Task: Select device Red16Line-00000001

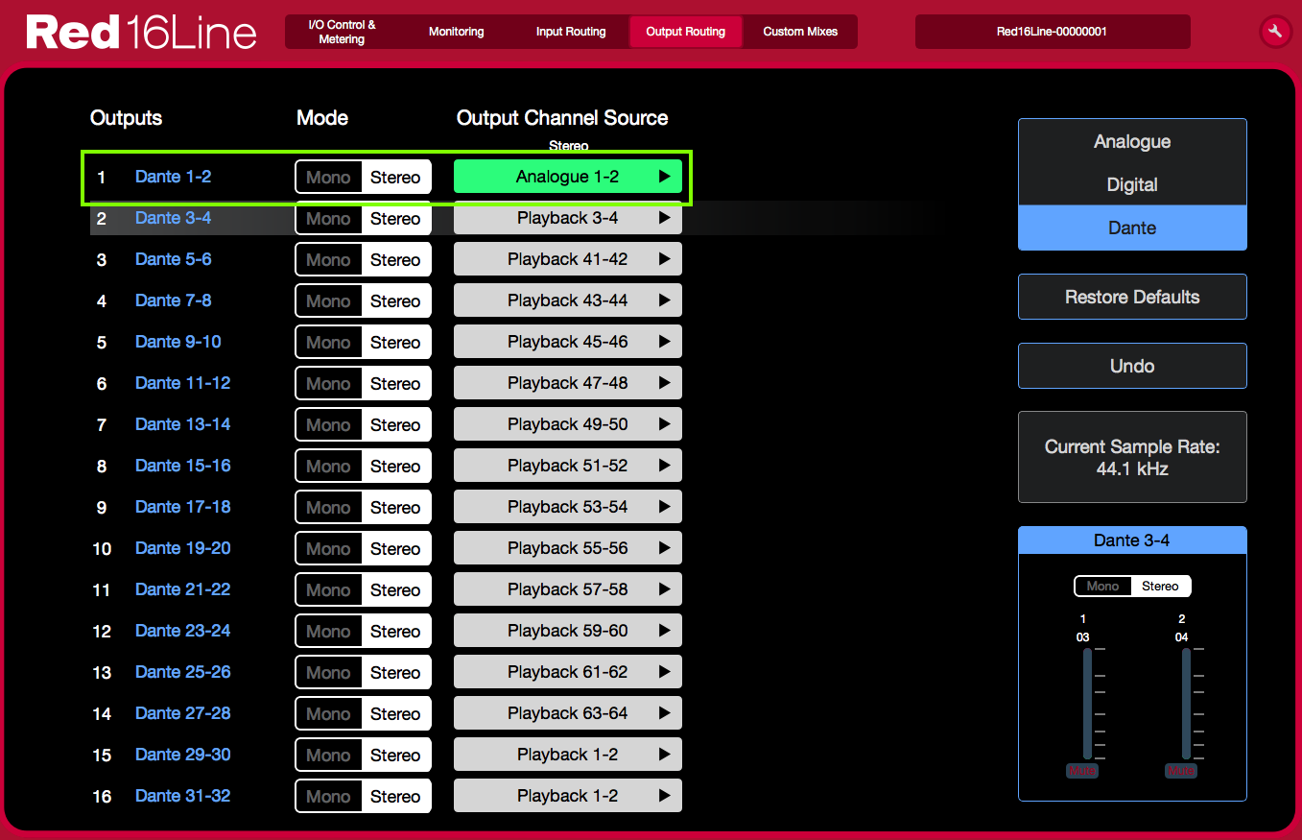Action: click(x=1053, y=32)
